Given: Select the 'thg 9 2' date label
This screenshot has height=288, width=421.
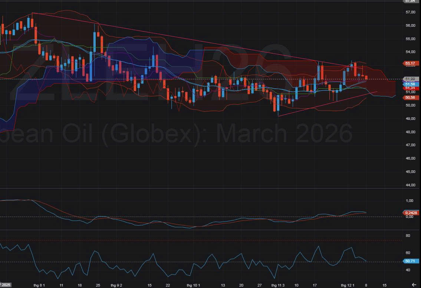Looking at the screenshot, I should coord(116,285).
